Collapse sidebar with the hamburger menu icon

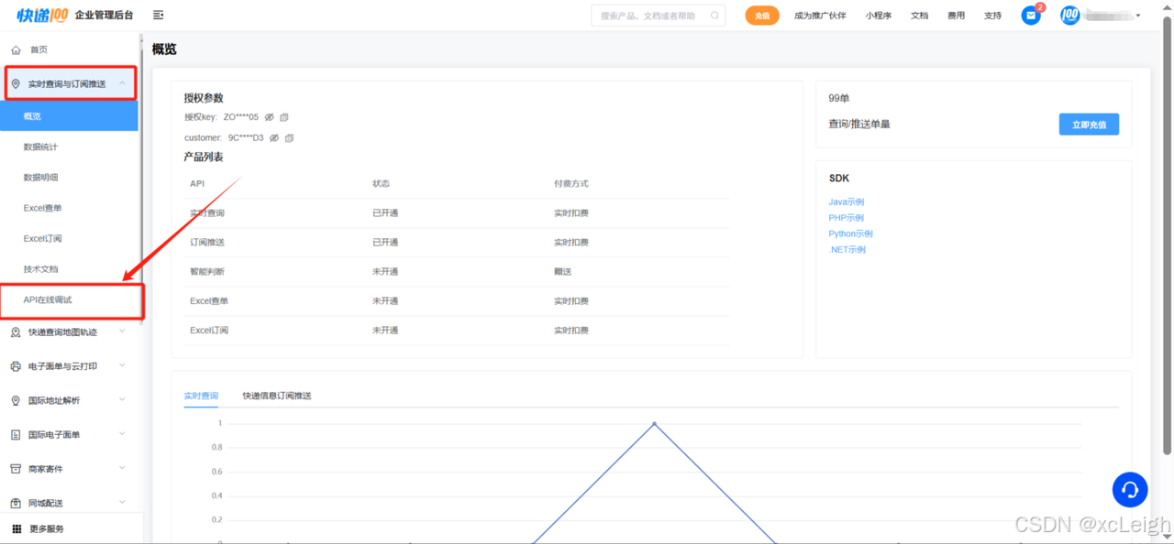pos(159,16)
